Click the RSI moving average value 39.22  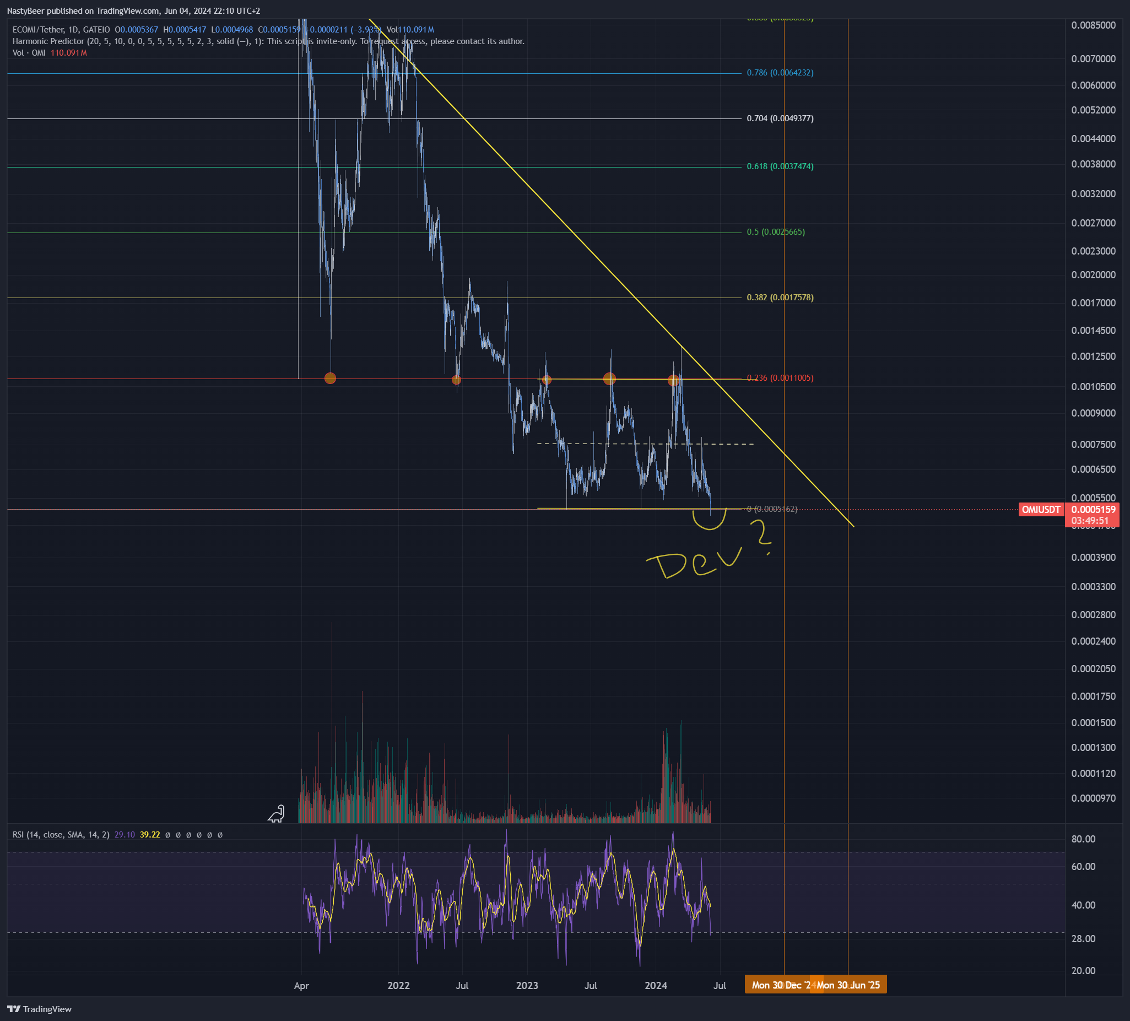pos(150,835)
